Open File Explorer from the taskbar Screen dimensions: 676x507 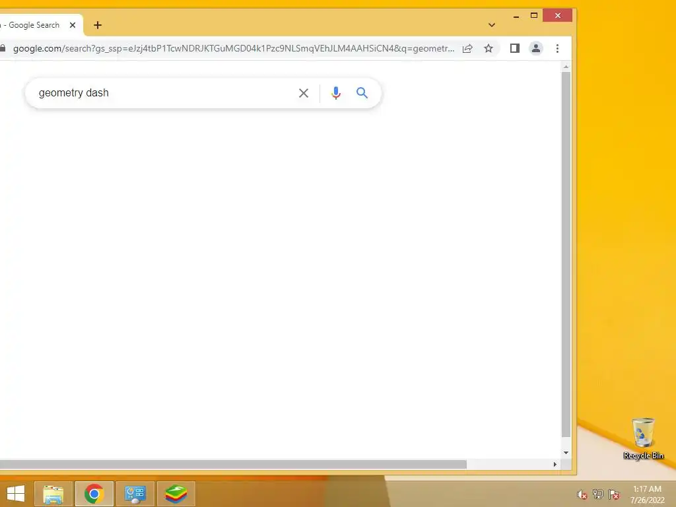click(x=53, y=494)
